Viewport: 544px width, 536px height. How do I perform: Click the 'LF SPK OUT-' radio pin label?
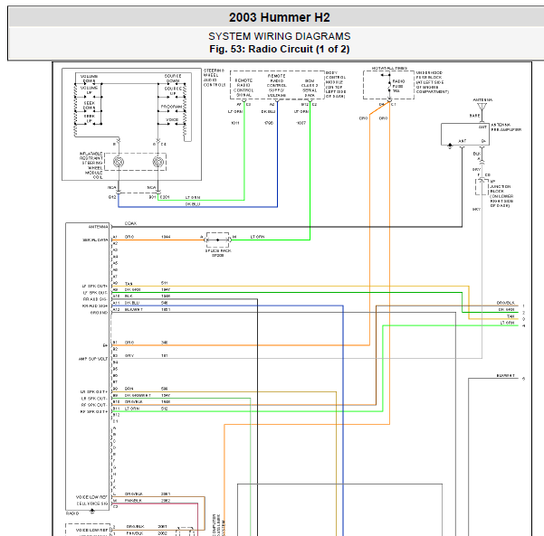point(95,293)
